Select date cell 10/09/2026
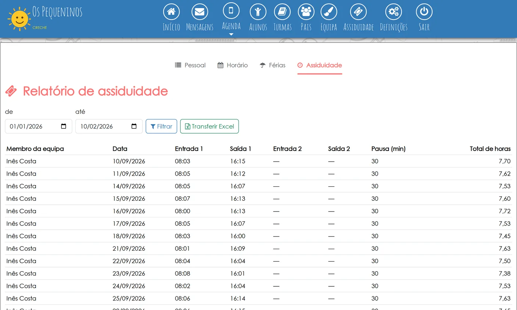Image resolution: width=517 pixels, height=310 pixels. [129, 161]
